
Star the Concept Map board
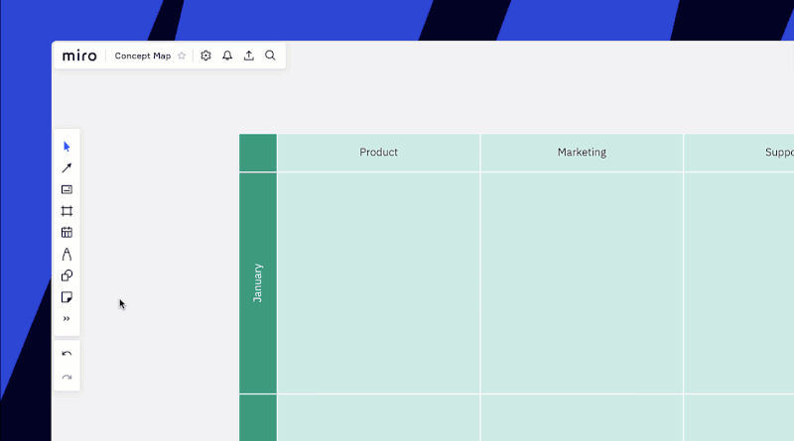(x=182, y=55)
